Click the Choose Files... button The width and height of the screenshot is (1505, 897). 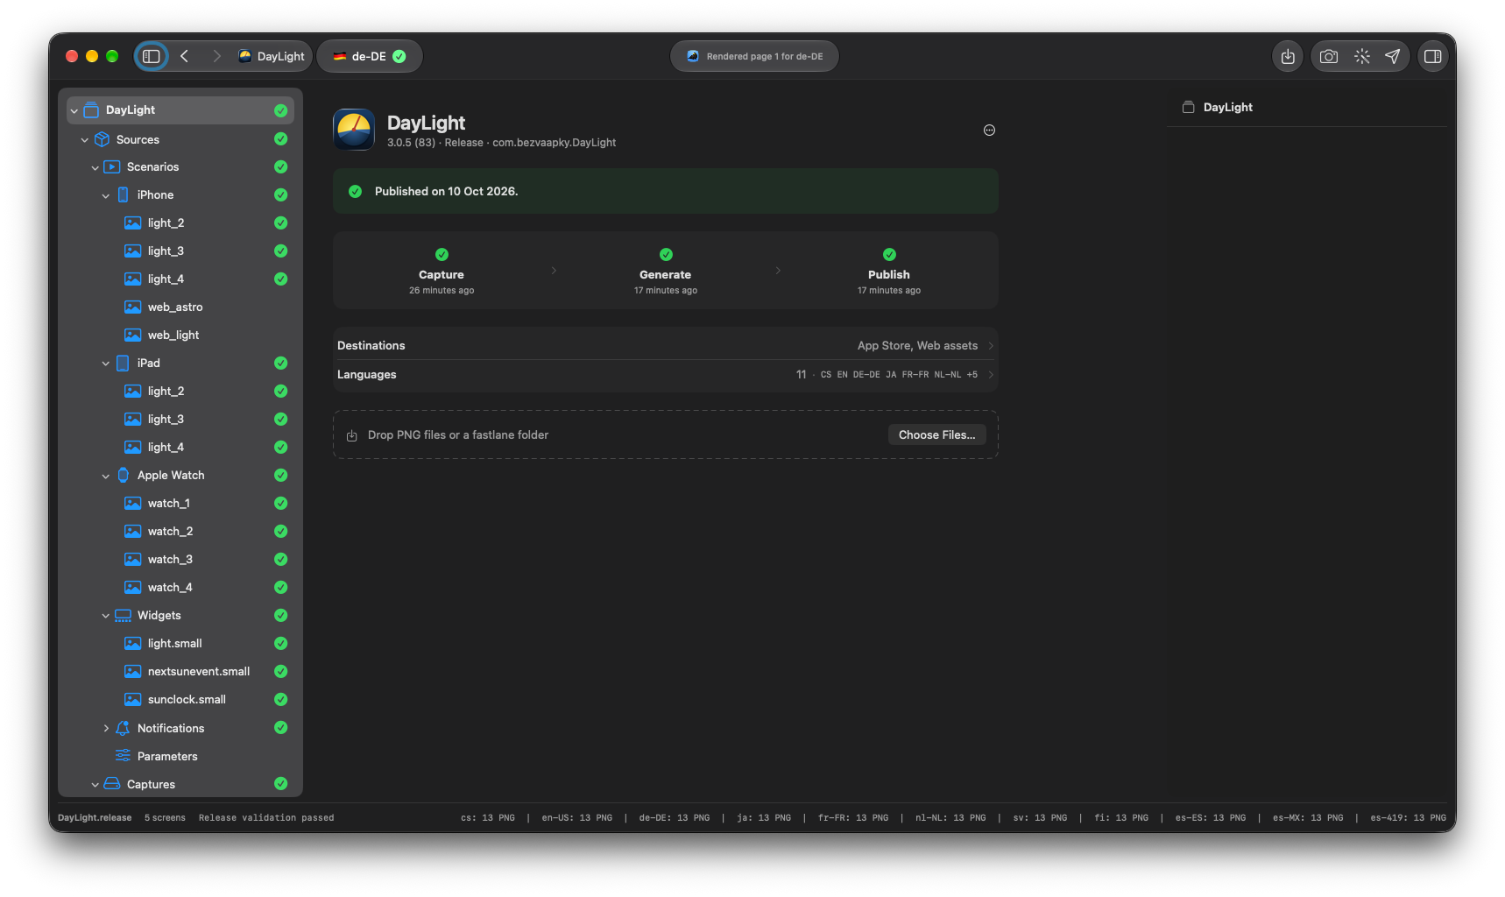[x=936, y=434]
